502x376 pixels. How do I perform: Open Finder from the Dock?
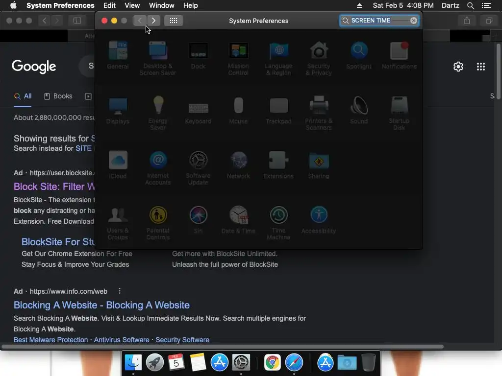(x=133, y=362)
